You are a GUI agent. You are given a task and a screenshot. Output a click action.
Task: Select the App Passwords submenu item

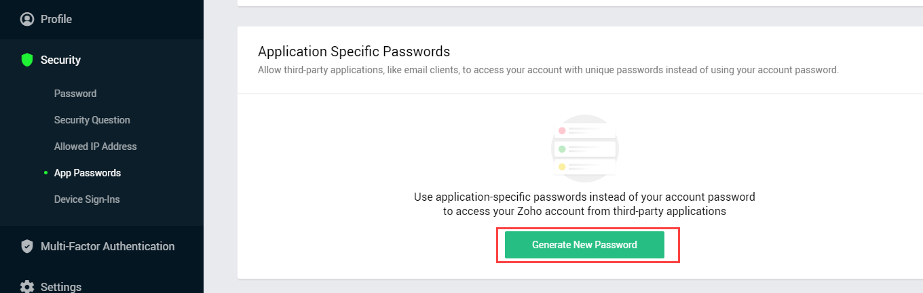tap(88, 173)
